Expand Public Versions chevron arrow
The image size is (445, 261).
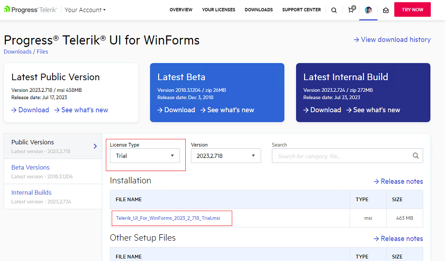click(x=95, y=146)
